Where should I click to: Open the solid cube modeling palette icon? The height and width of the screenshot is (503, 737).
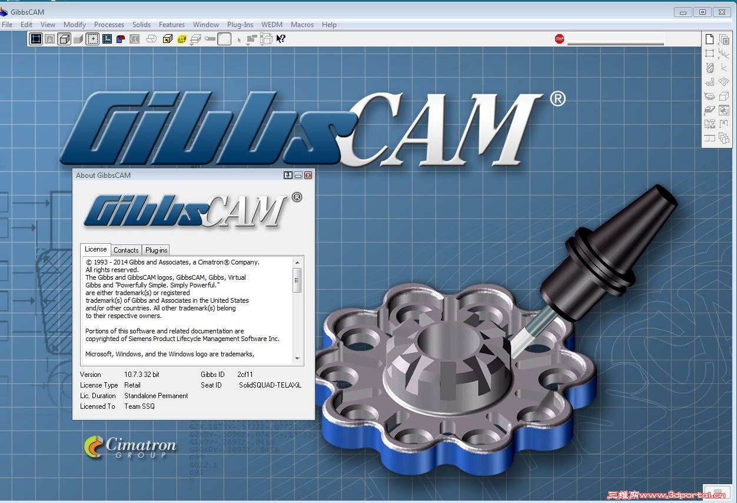coord(724,97)
